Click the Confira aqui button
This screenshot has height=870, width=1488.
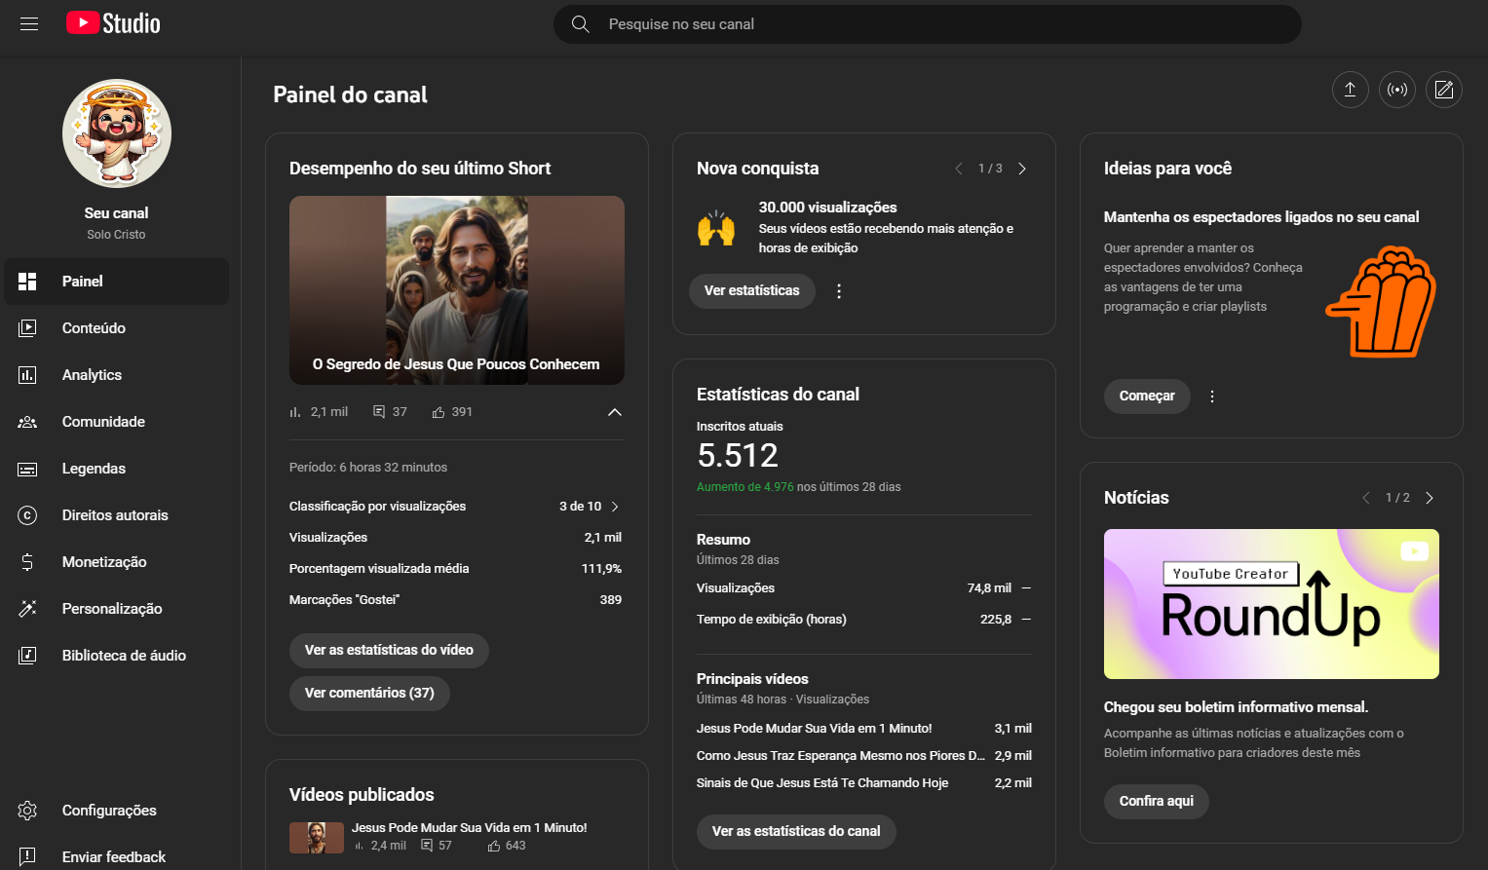(x=1157, y=802)
